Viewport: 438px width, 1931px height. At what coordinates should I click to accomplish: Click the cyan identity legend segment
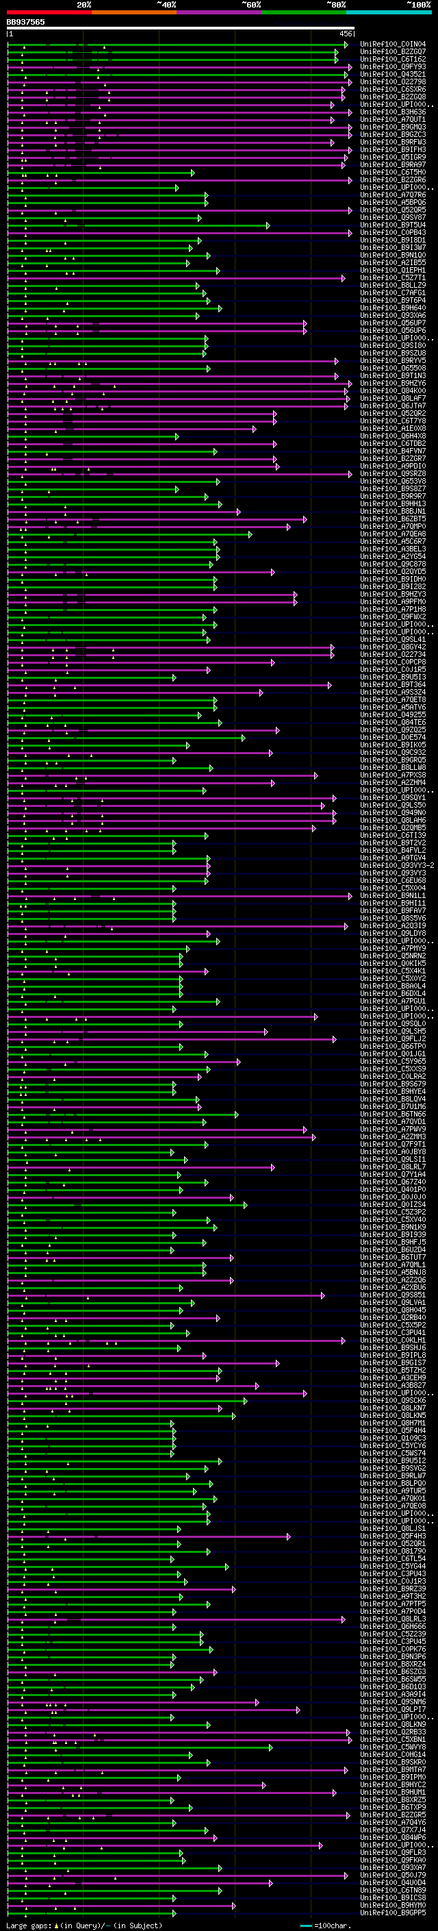click(x=389, y=12)
